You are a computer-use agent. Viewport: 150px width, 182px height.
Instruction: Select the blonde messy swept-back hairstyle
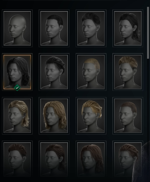pos(91,116)
